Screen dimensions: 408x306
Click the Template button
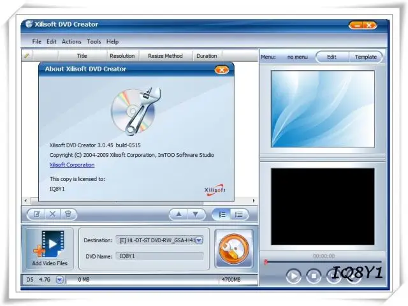[365, 57]
